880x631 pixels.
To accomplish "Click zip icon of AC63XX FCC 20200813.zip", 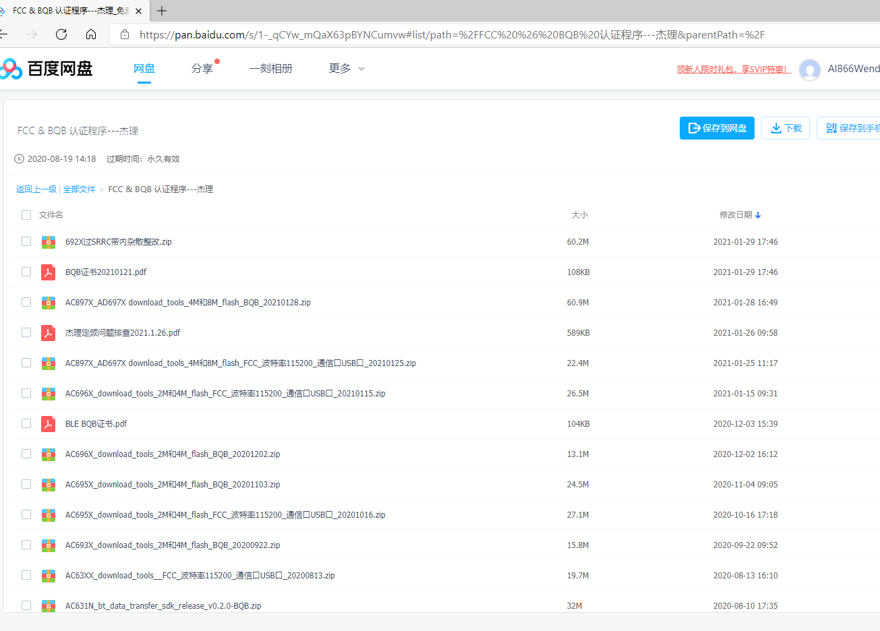I will 49,576.
